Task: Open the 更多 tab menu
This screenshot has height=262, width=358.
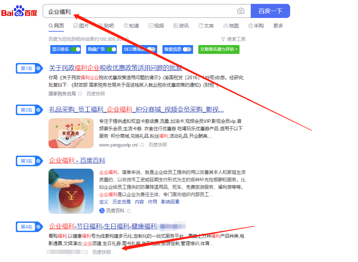Action: point(278,26)
